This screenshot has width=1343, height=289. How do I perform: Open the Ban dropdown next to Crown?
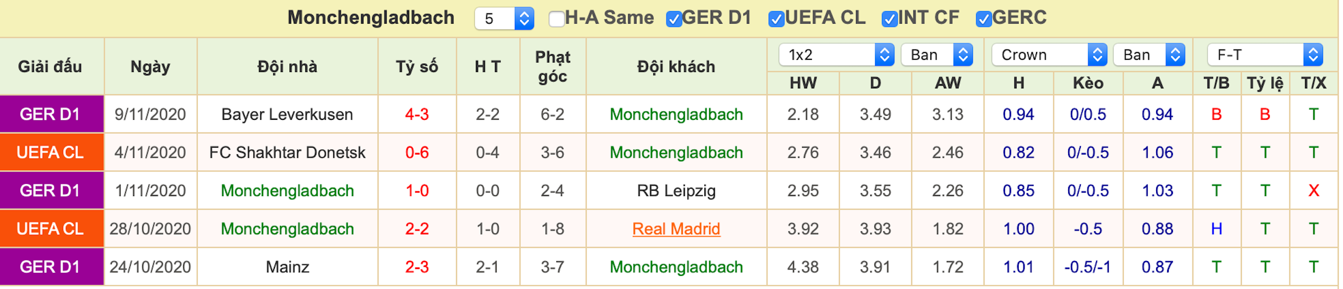click(1149, 55)
